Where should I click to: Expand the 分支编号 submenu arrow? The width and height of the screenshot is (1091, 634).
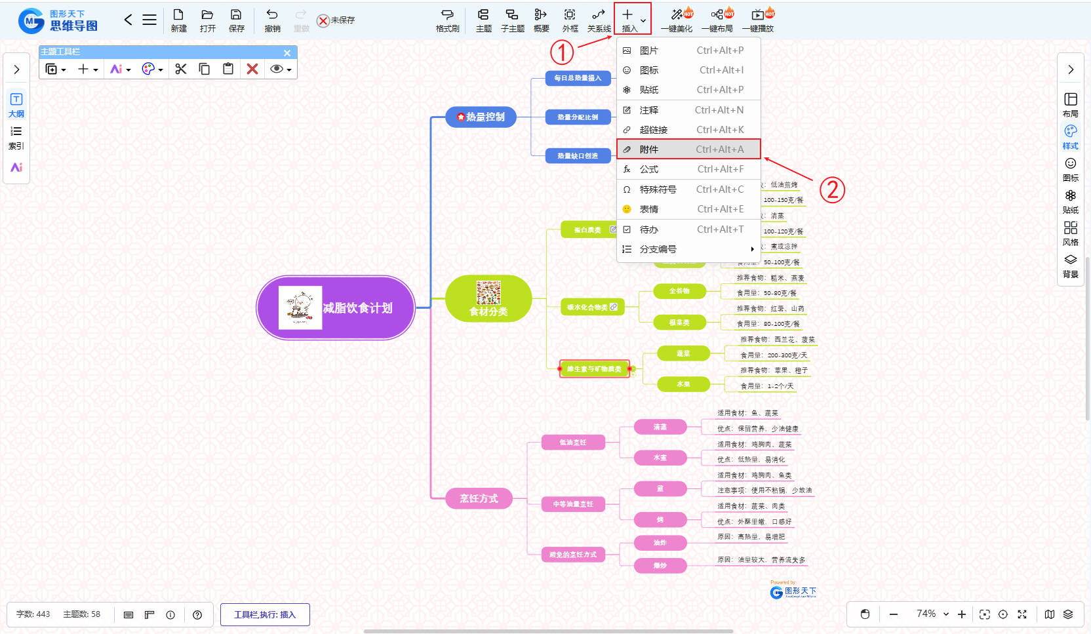(x=752, y=249)
